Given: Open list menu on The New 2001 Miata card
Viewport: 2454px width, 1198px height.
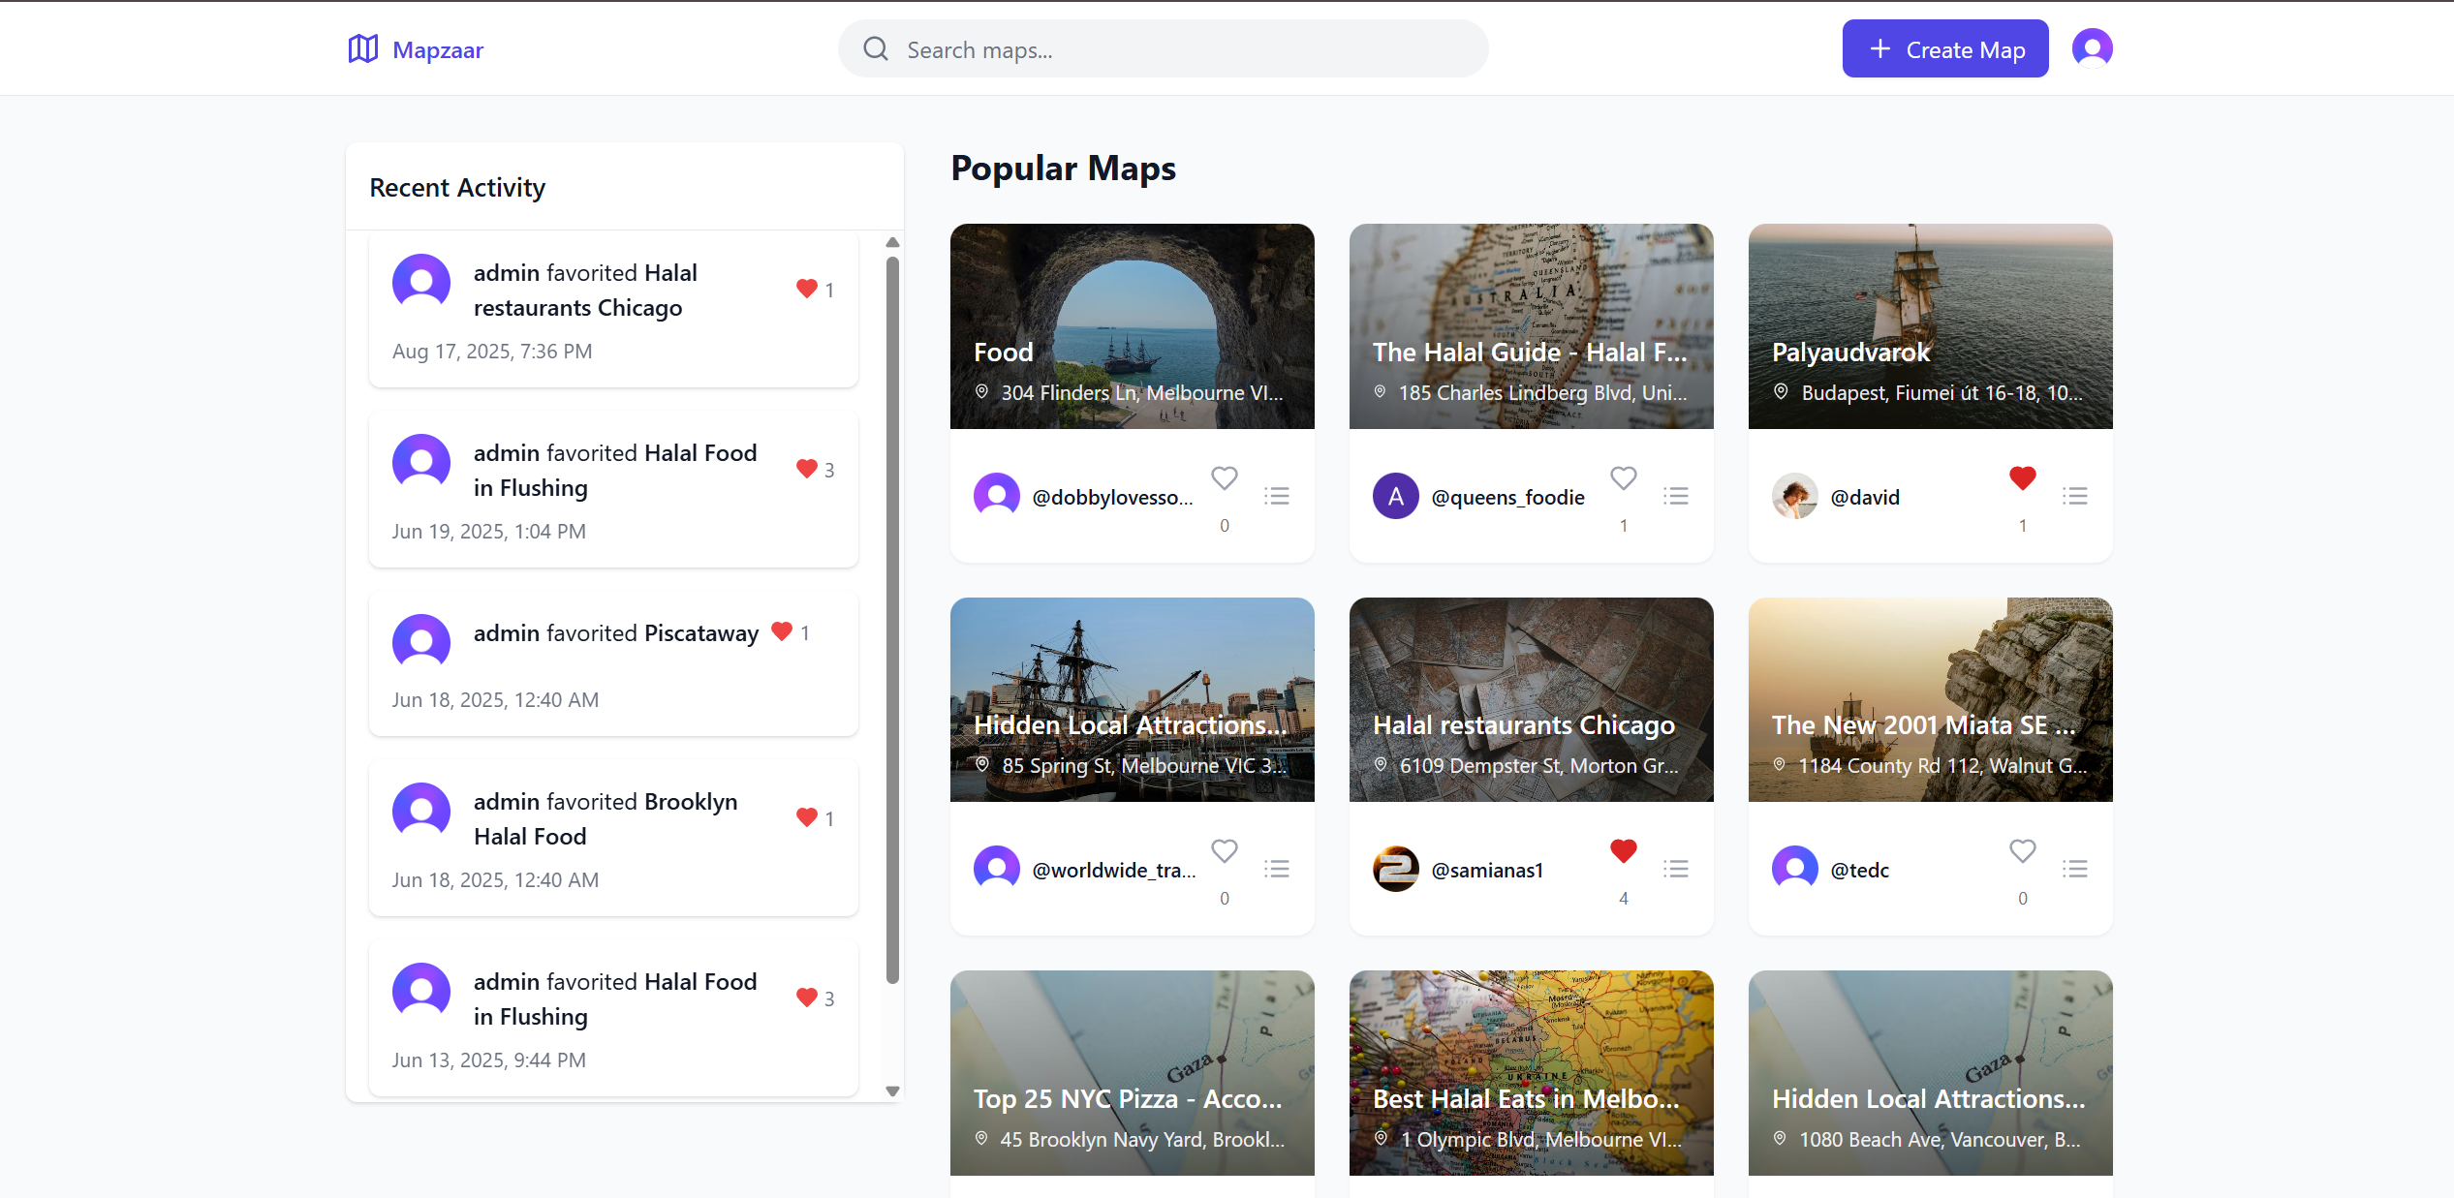Looking at the screenshot, I should click(x=2075, y=869).
